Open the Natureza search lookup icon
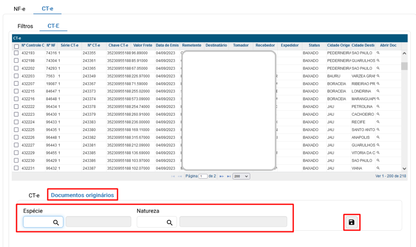This screenshot has height=247, width=416. pyautogui.click(x=169, y=222)
